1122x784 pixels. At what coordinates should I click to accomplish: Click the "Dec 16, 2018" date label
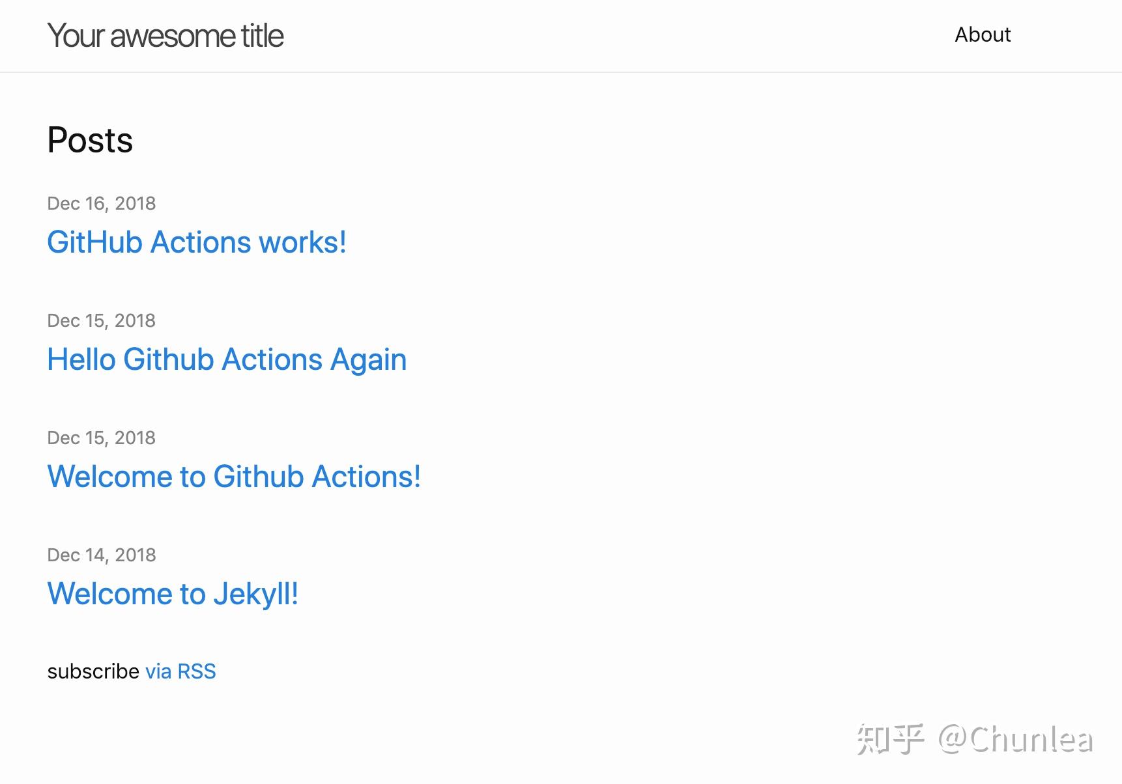[101, 203]
